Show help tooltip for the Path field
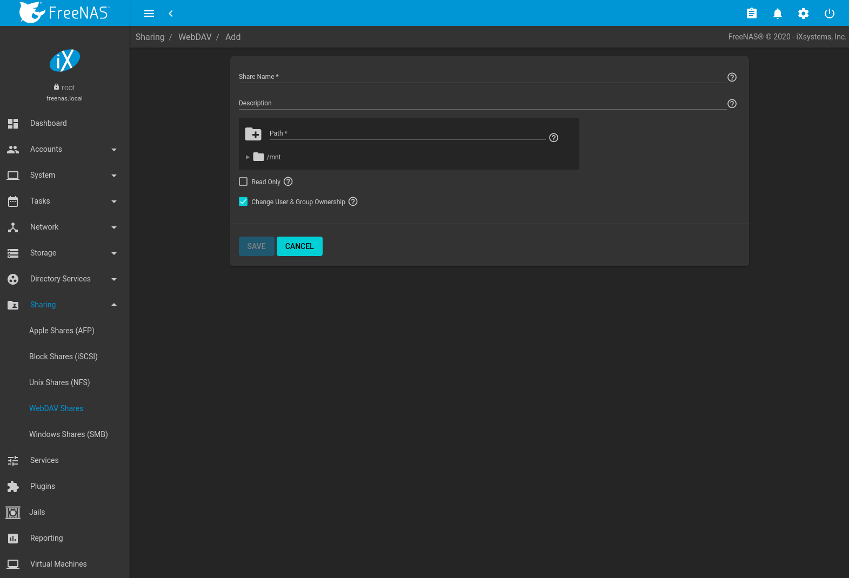This screenshot has width=849, height=578. pos(553,138)
